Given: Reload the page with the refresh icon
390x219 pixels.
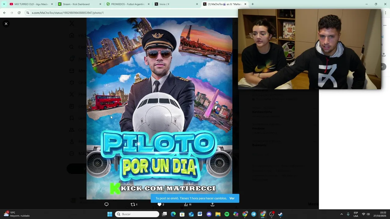Looking at the screenshot, I should click(x=19, y=13).
